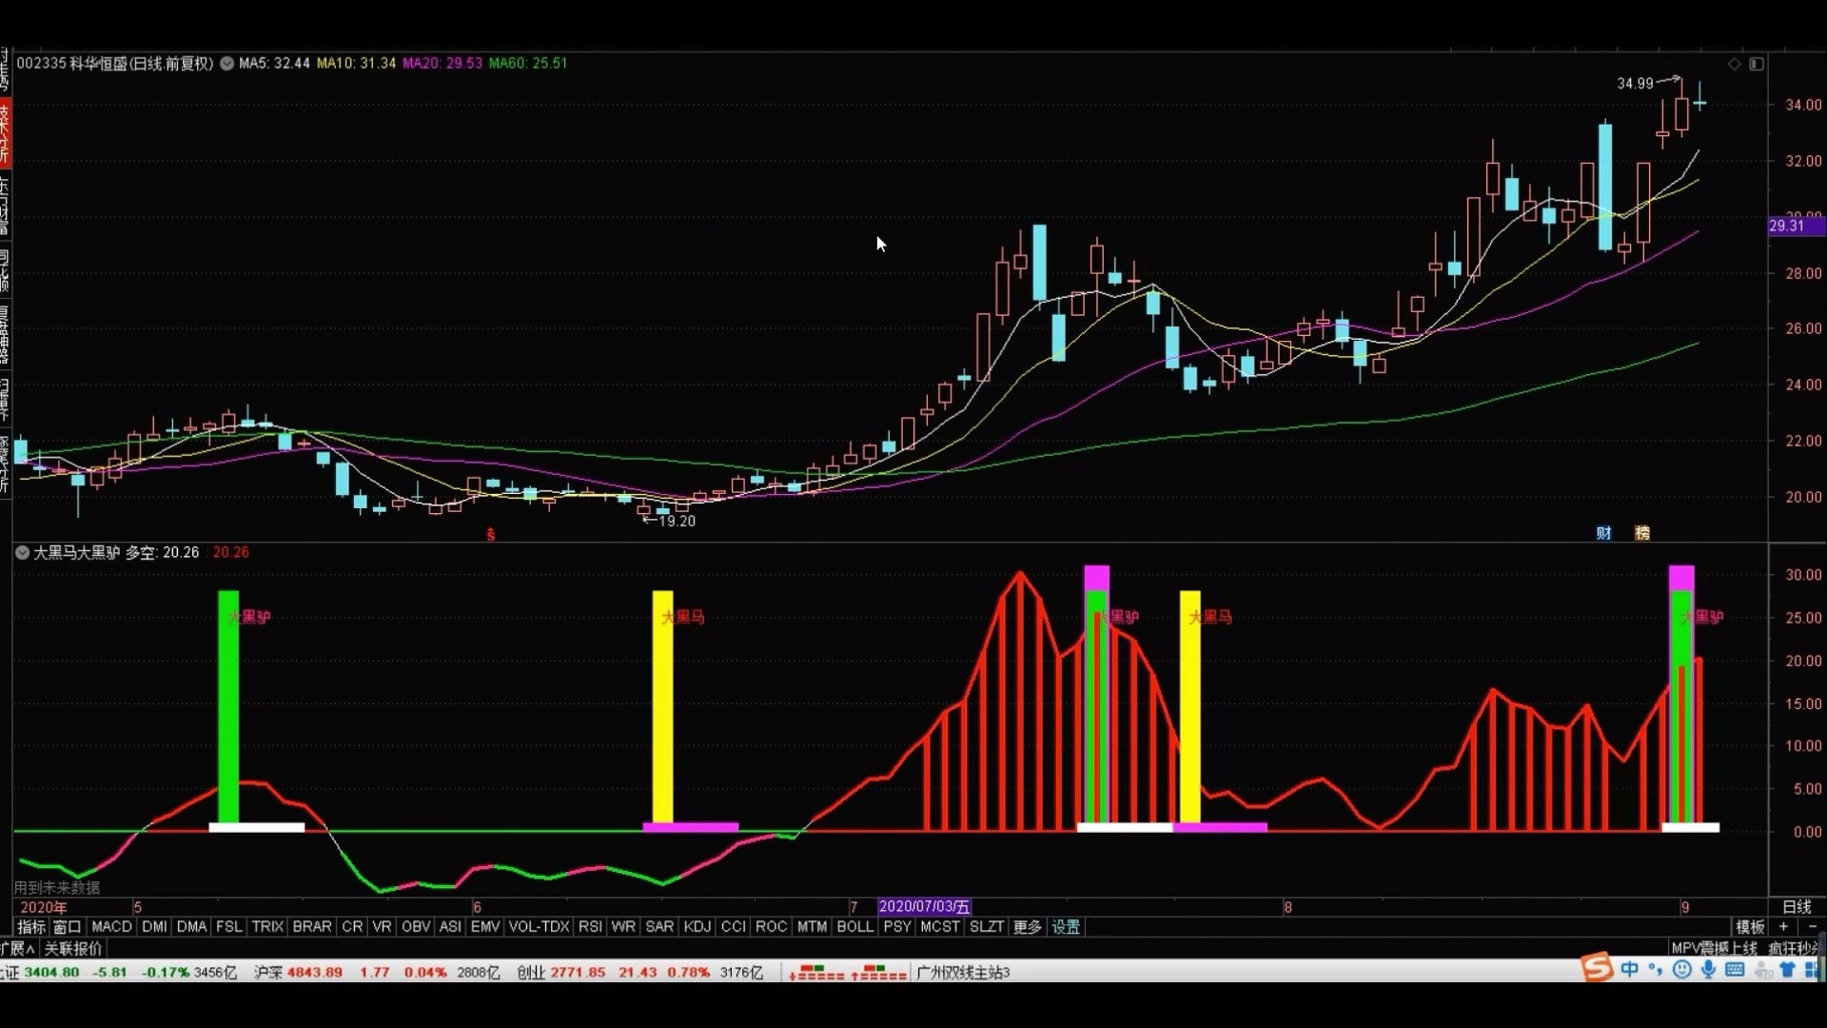Expand the 扩展 panel toggle
The width and height of the screenshot is (1827, 1028).
click(17, 948)
